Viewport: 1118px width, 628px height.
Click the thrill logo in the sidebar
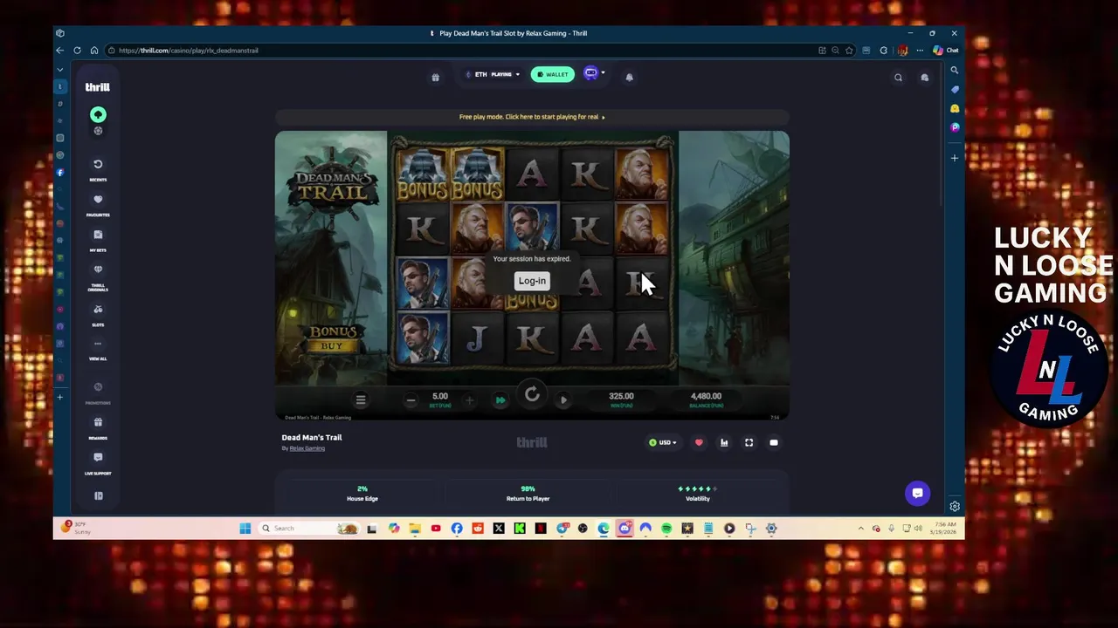(x=98, y=87)
